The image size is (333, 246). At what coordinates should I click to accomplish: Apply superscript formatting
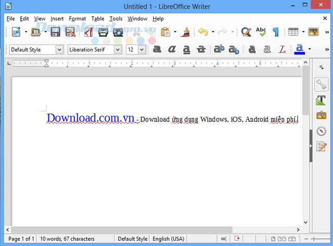pyautogui.click(x=219, y=49)
